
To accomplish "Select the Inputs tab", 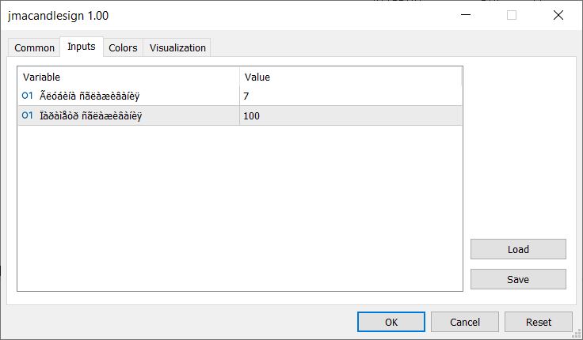I will click(x=82, y=47).
